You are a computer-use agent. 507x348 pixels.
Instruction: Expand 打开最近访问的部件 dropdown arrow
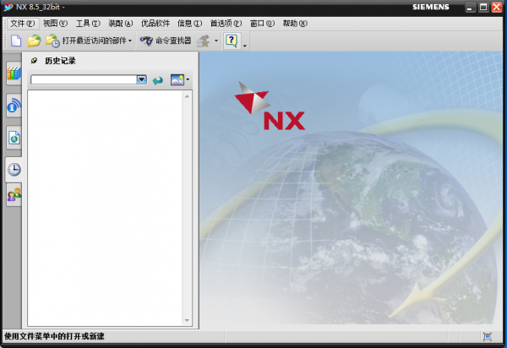coord(130,41)
